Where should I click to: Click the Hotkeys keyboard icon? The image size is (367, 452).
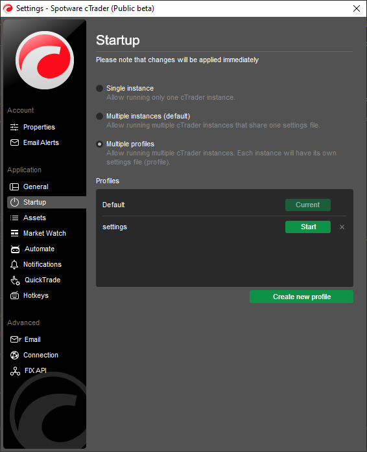(x=14, y=296)
